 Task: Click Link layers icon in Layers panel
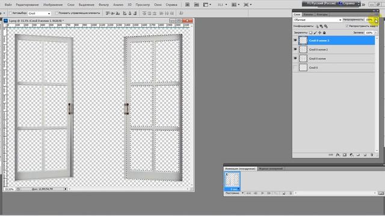click(331, 155)
